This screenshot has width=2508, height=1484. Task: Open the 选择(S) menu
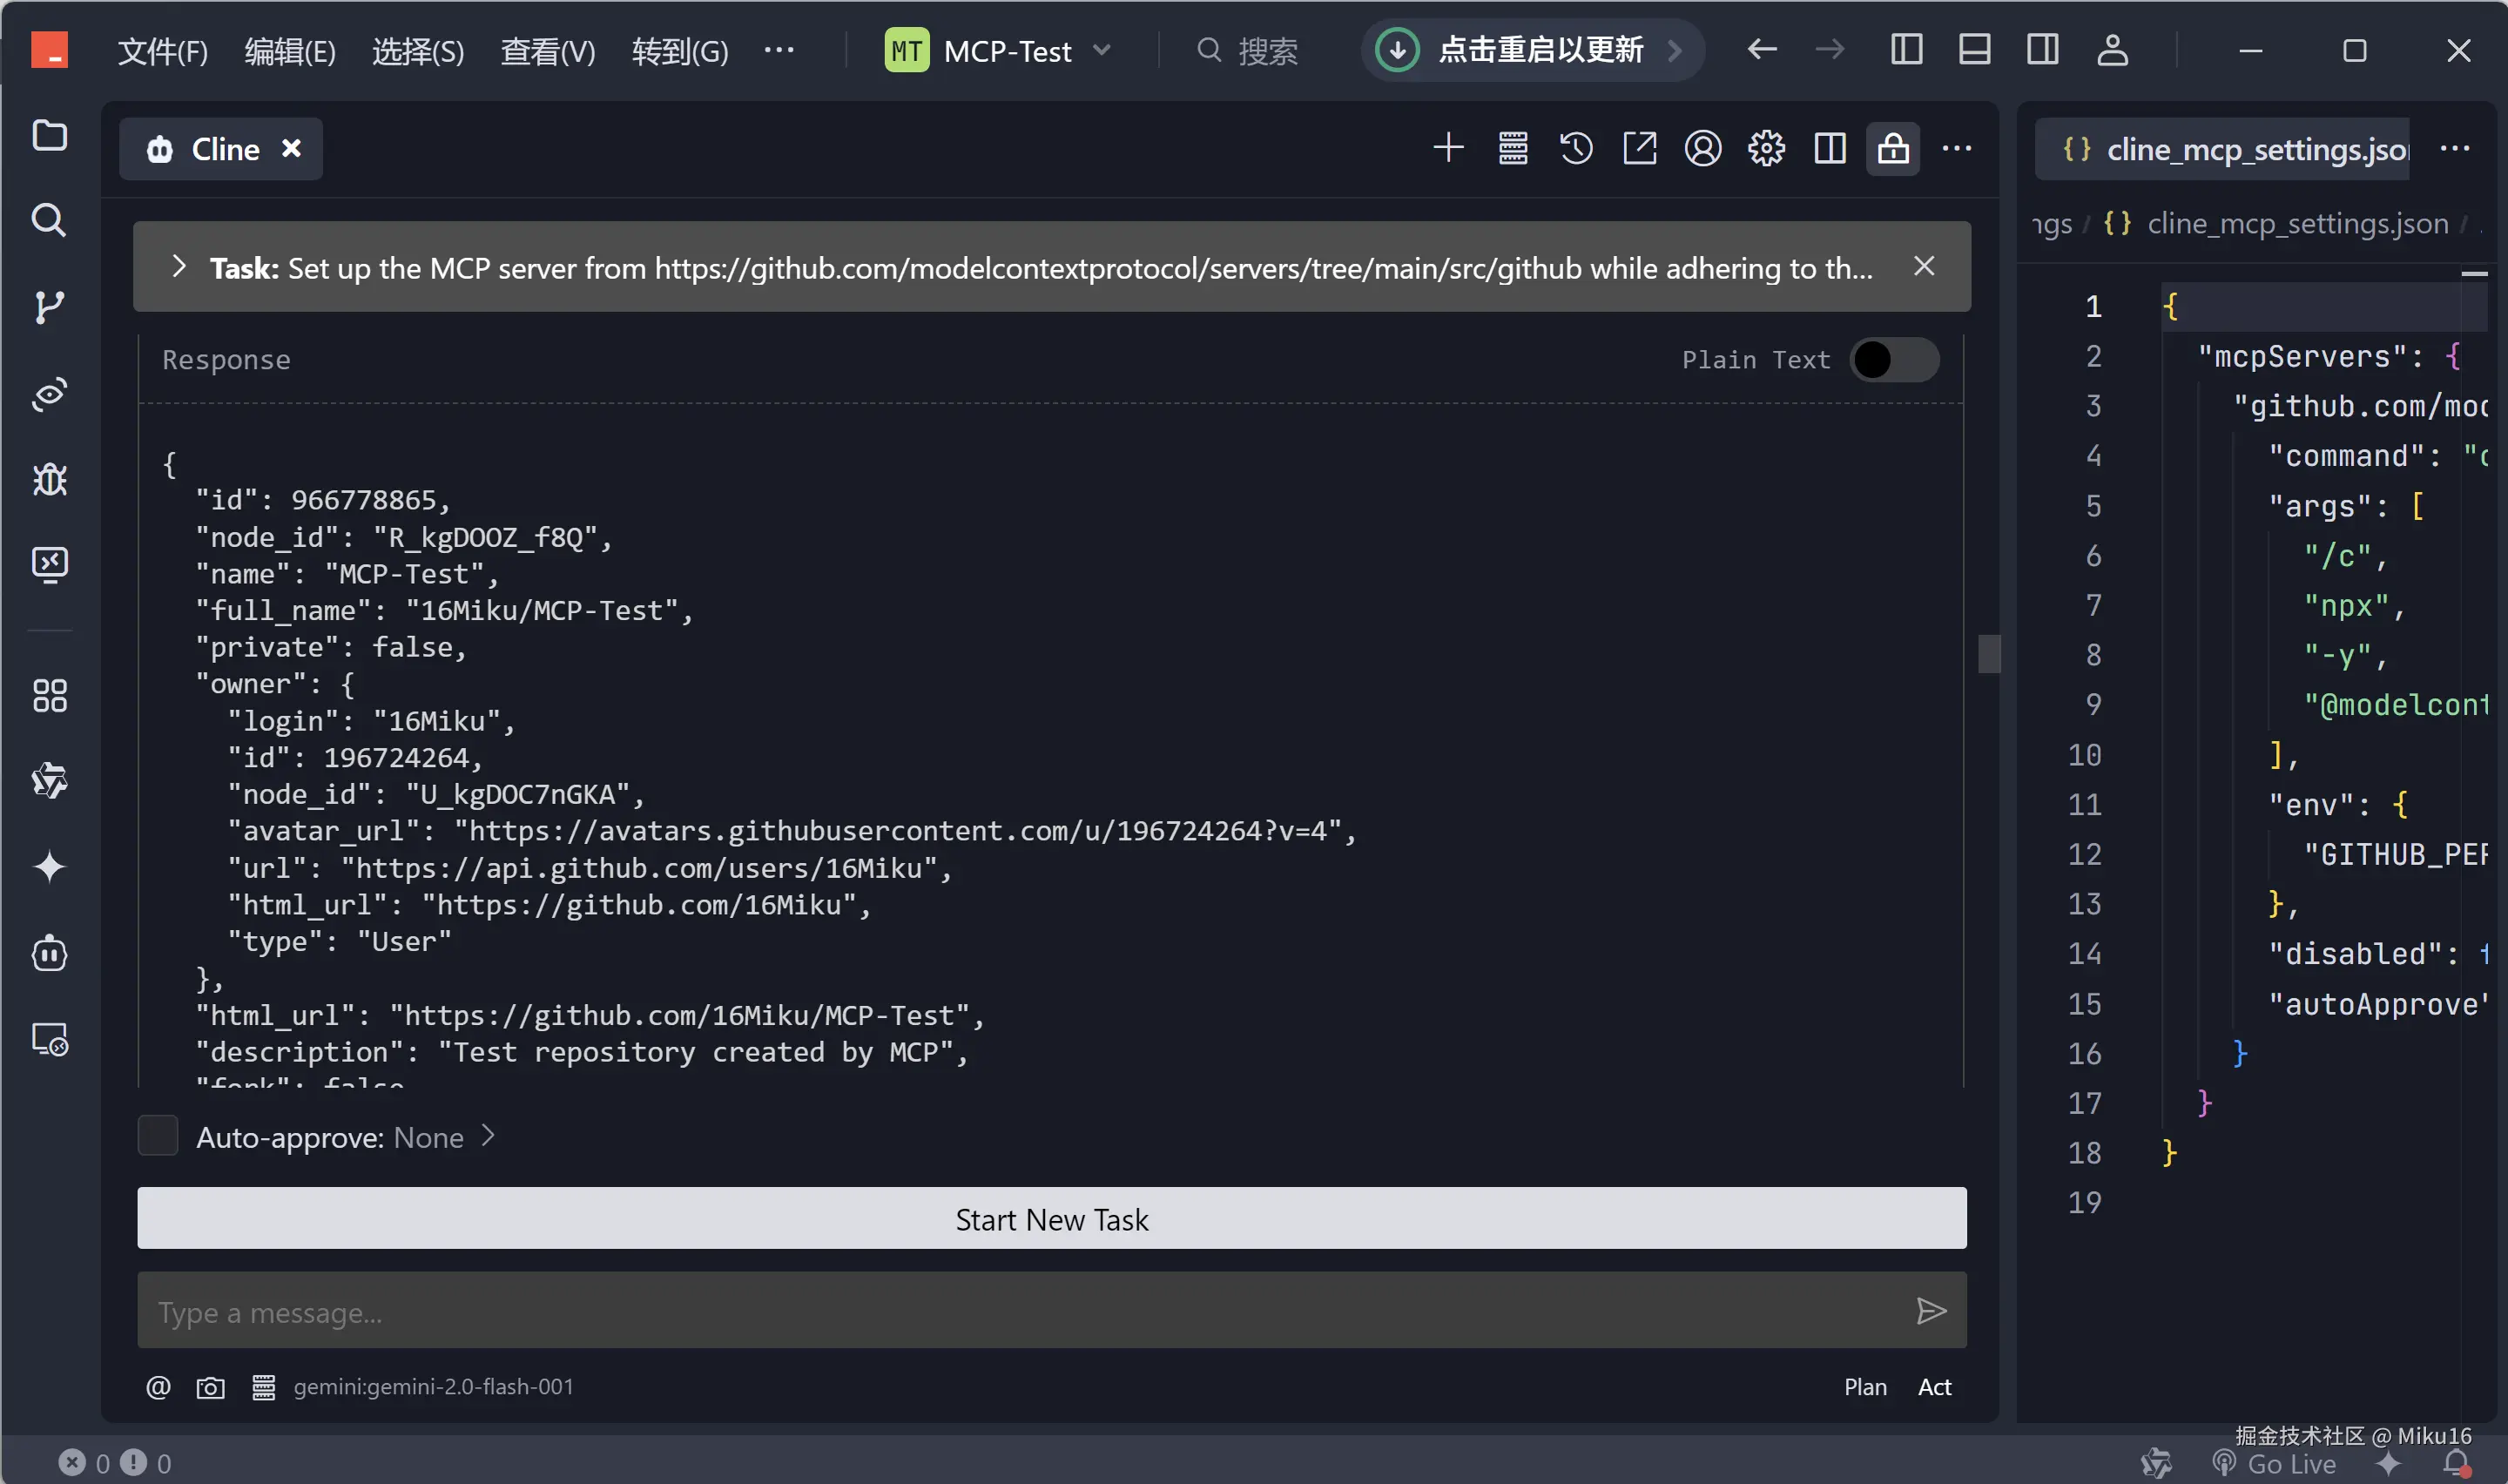(x=418, y=50)
